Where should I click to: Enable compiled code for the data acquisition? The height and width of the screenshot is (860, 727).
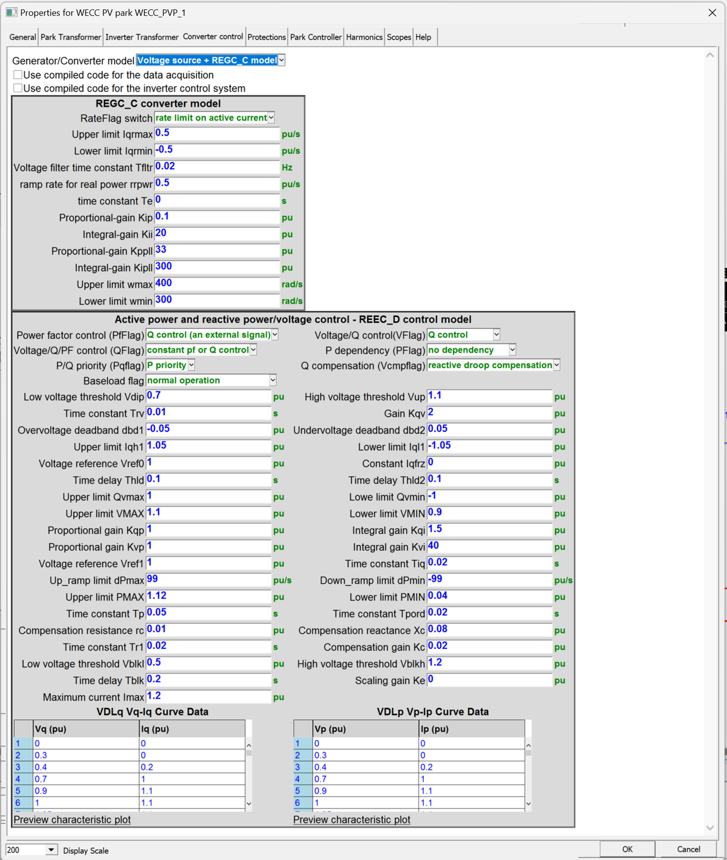point(17,75)
